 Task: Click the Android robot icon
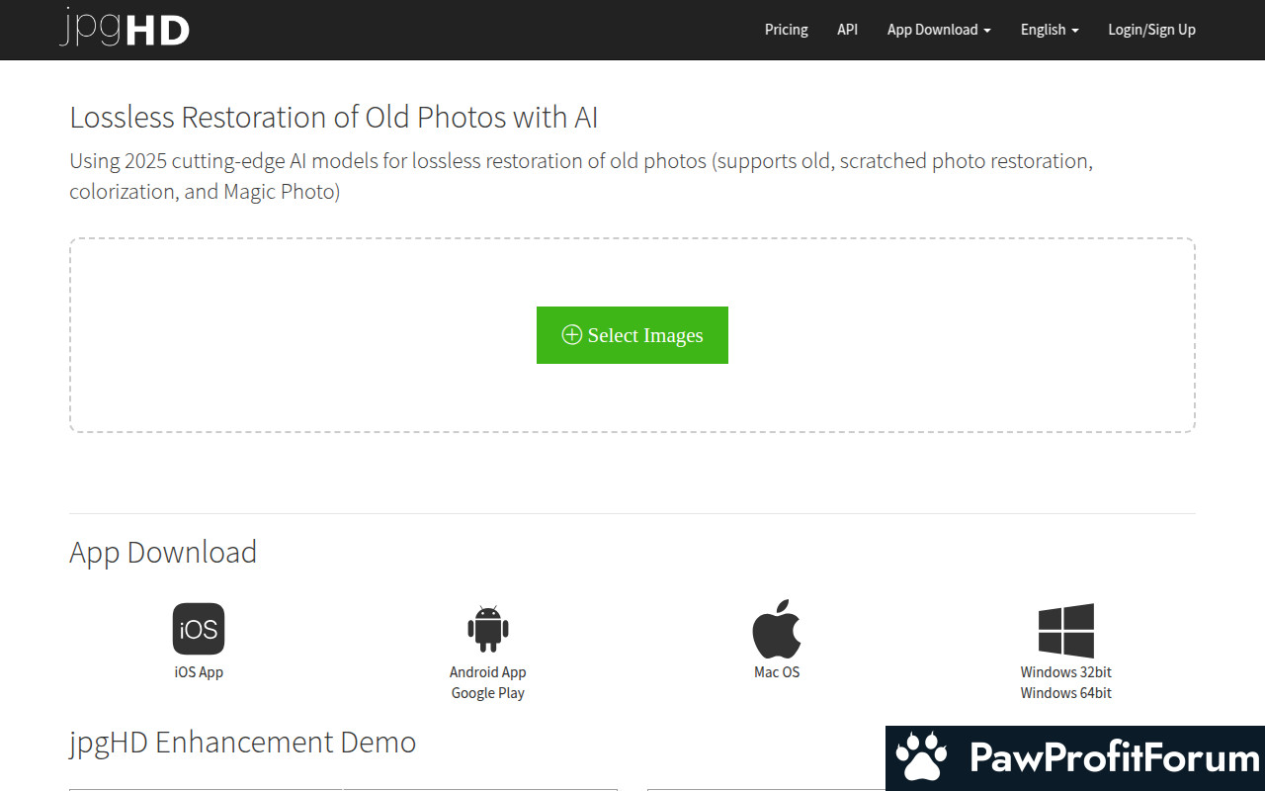pyautogui.click(x=487, y=629)
